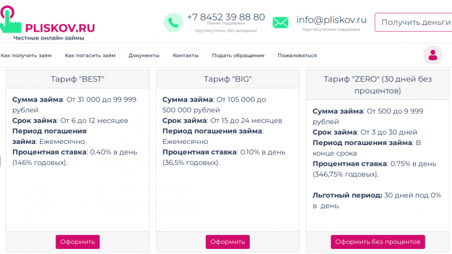Click text От 6 до 12 месяцев
This screenshot has height=254, width=452.
pos(94,121)
